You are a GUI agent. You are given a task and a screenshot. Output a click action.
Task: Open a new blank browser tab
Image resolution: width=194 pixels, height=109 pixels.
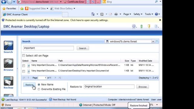pos(65,15)
